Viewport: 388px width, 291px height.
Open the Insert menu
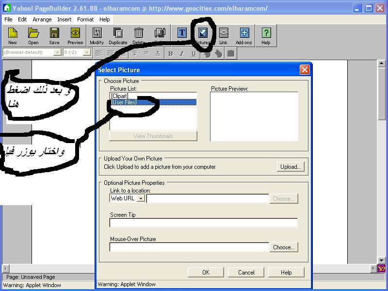[65, 19]
